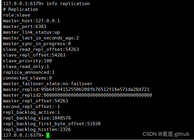This screenshot has height=140, width=194.
Task: Click the master_replid hash value
Action: click(95, 89)
